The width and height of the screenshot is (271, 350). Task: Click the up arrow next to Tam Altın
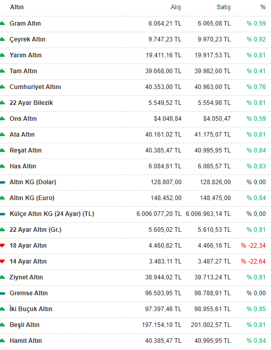[x=2, y=71]
